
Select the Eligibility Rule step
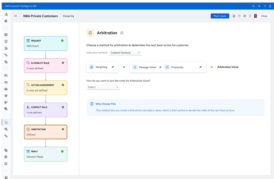point(46,65)
